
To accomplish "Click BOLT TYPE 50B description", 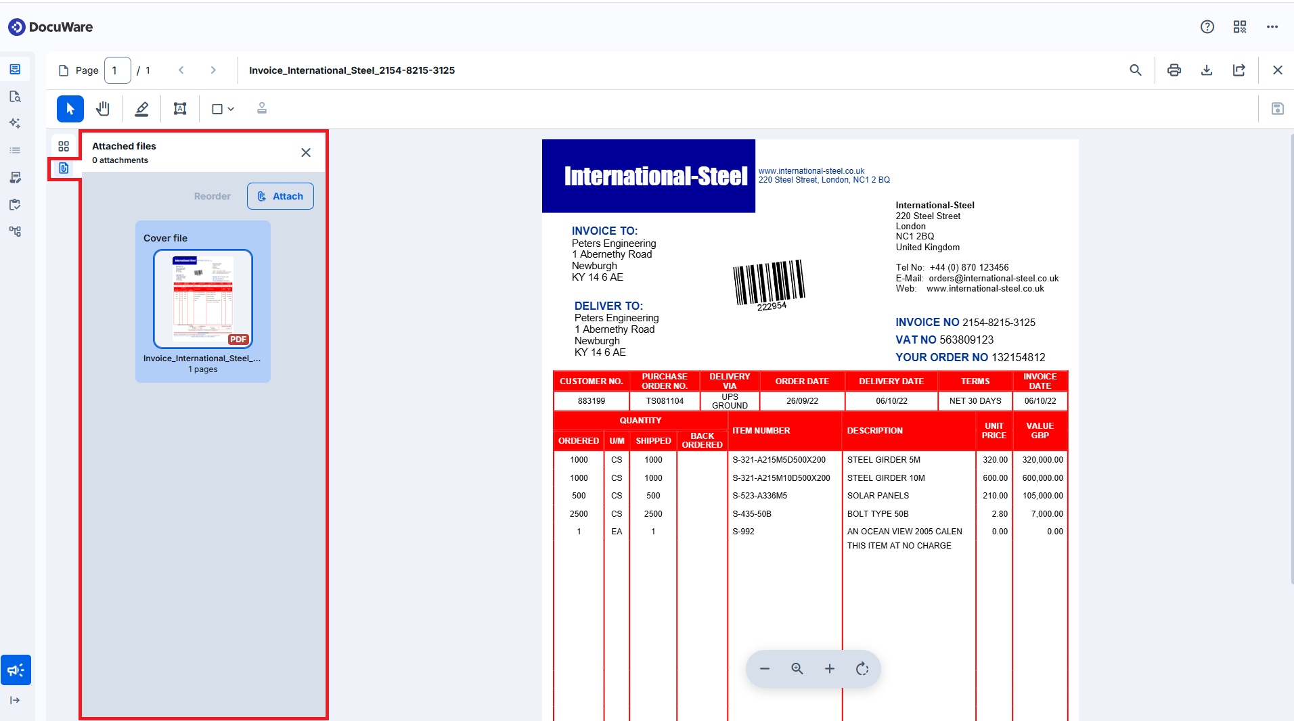I will [878, 514].
